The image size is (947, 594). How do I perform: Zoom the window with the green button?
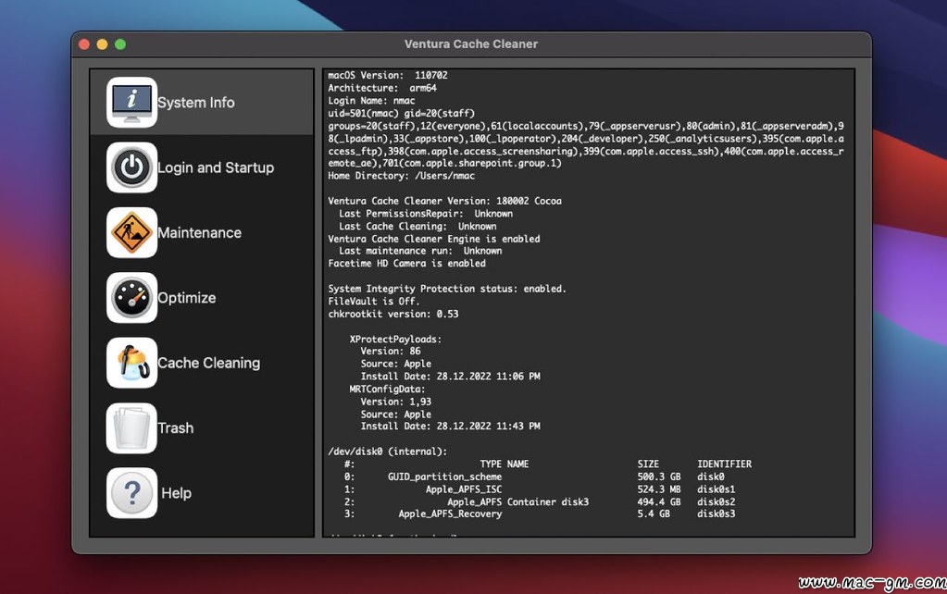point(120,44)
